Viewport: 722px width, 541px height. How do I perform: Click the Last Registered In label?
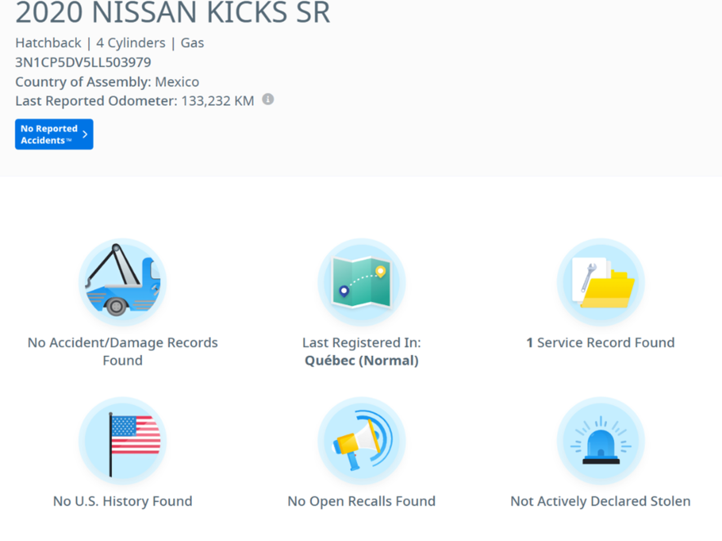tap(362, 343)
